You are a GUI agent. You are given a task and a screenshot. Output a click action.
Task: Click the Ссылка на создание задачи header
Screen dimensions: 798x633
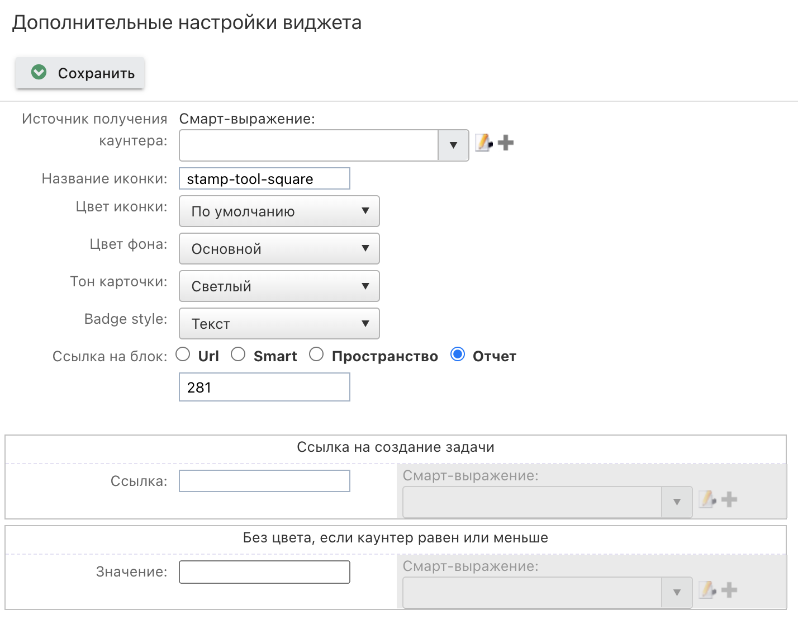coord(396,447)
